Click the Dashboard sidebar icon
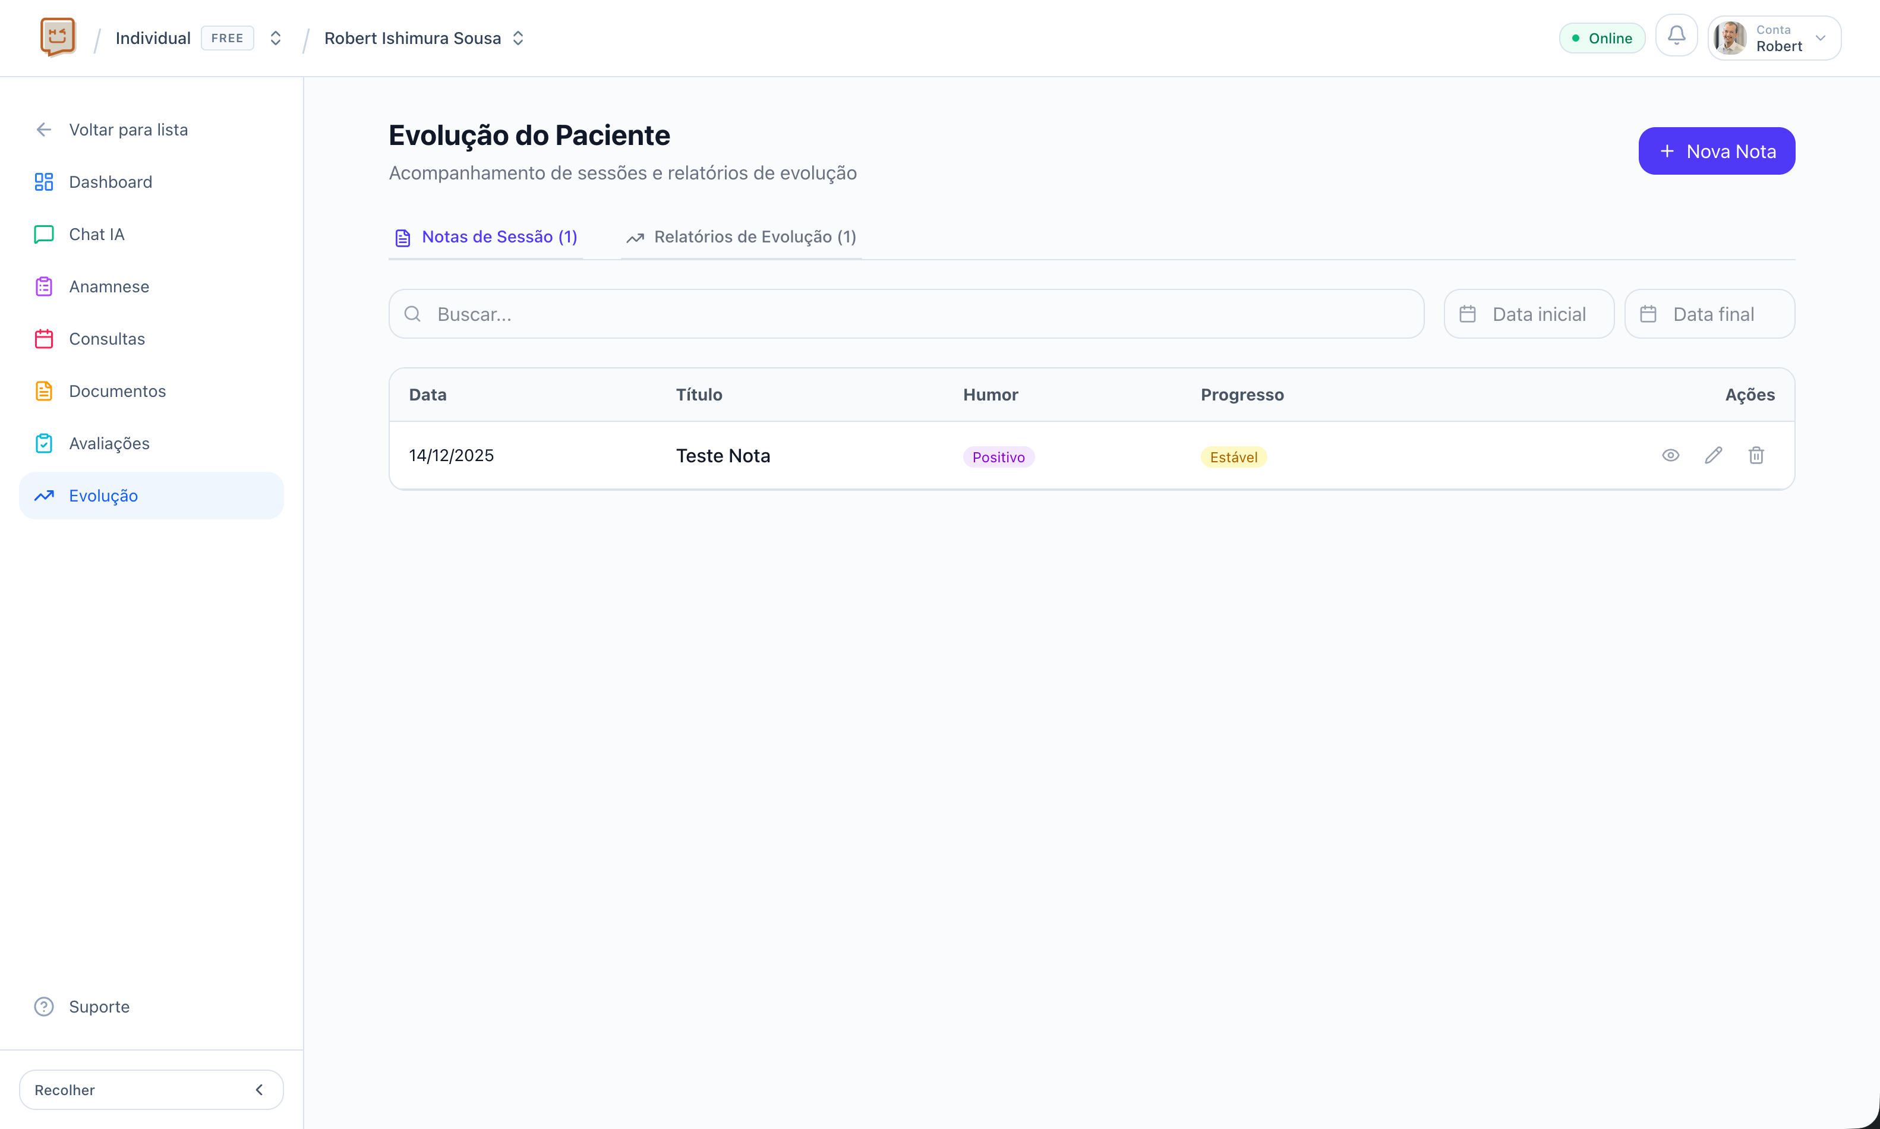 coord(43,182)
